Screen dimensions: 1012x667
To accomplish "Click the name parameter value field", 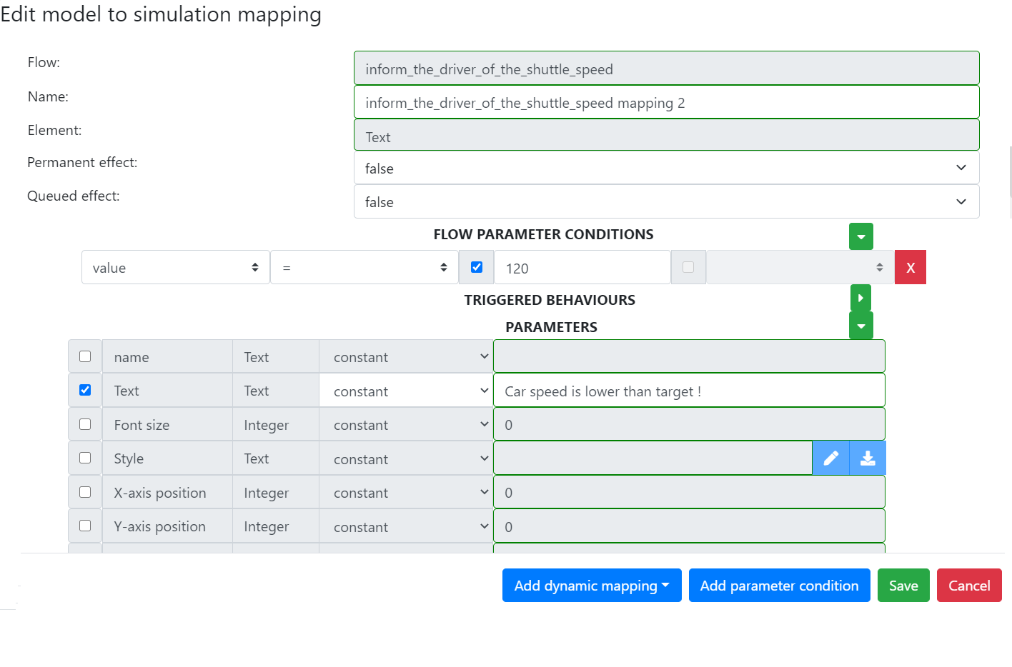I will [x=689, y=356].
